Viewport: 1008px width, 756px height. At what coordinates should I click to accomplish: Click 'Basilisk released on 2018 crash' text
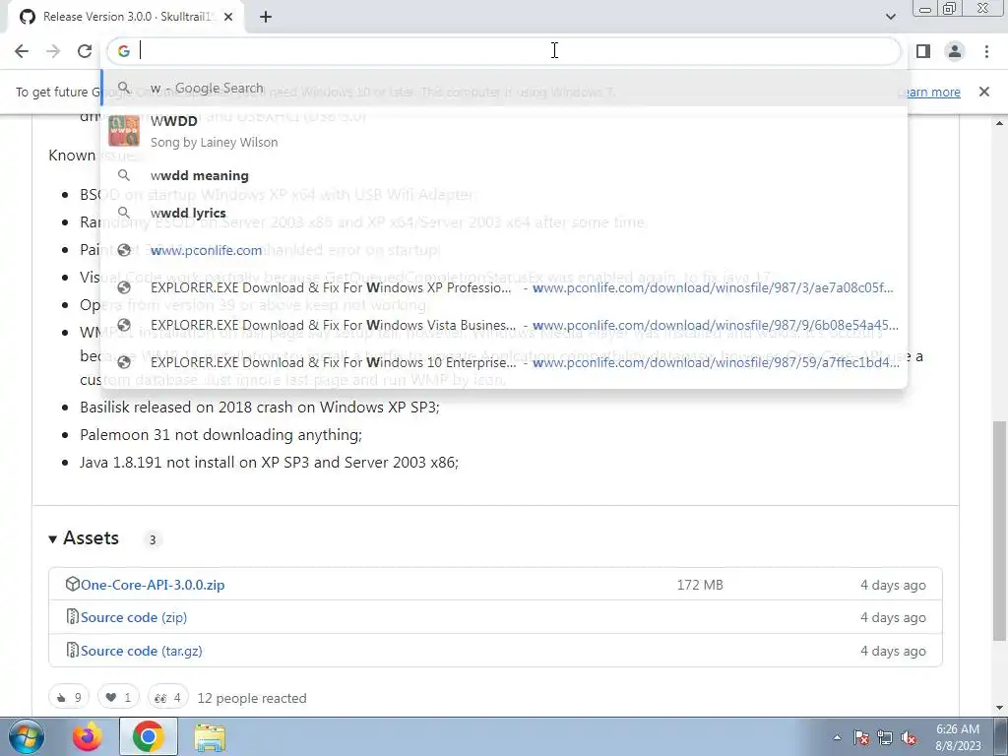pos(260,408)
